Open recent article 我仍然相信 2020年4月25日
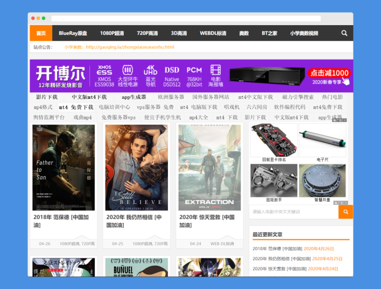The width and height of the screenshot is (381, 289). click(x=298, y=258)
